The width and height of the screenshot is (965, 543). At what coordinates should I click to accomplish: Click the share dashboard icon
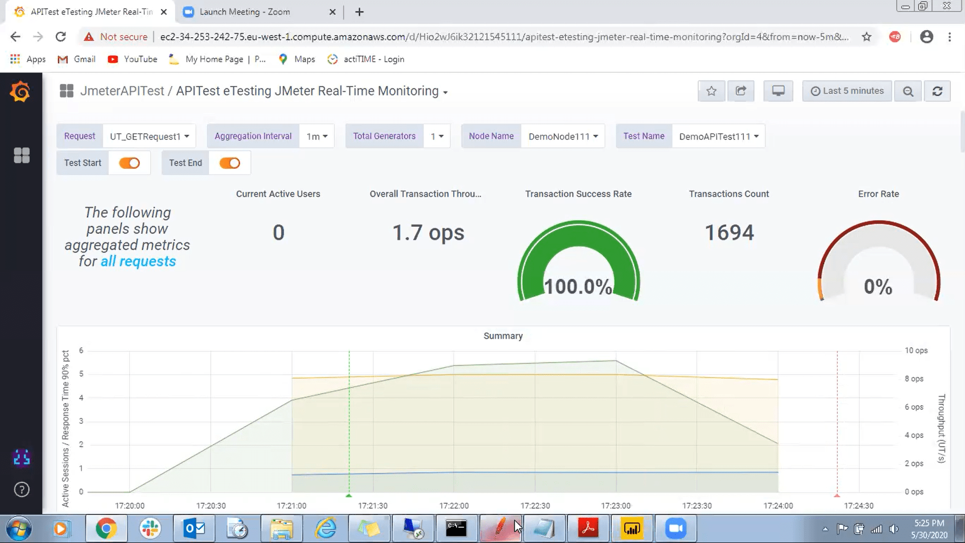coord(741,91)
